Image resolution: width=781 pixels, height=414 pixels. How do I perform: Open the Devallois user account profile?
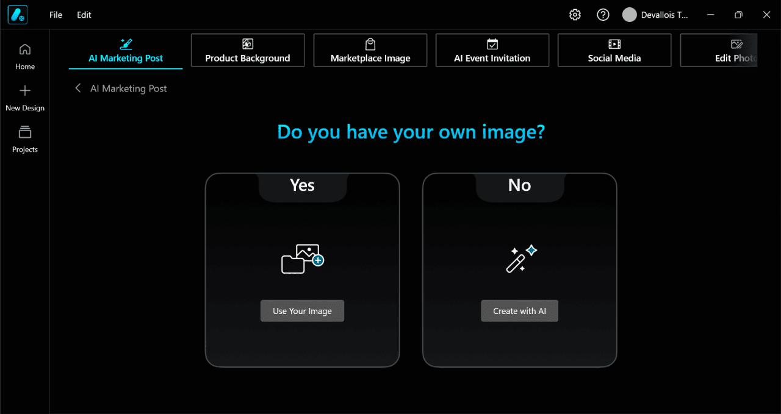pos(656,14)
